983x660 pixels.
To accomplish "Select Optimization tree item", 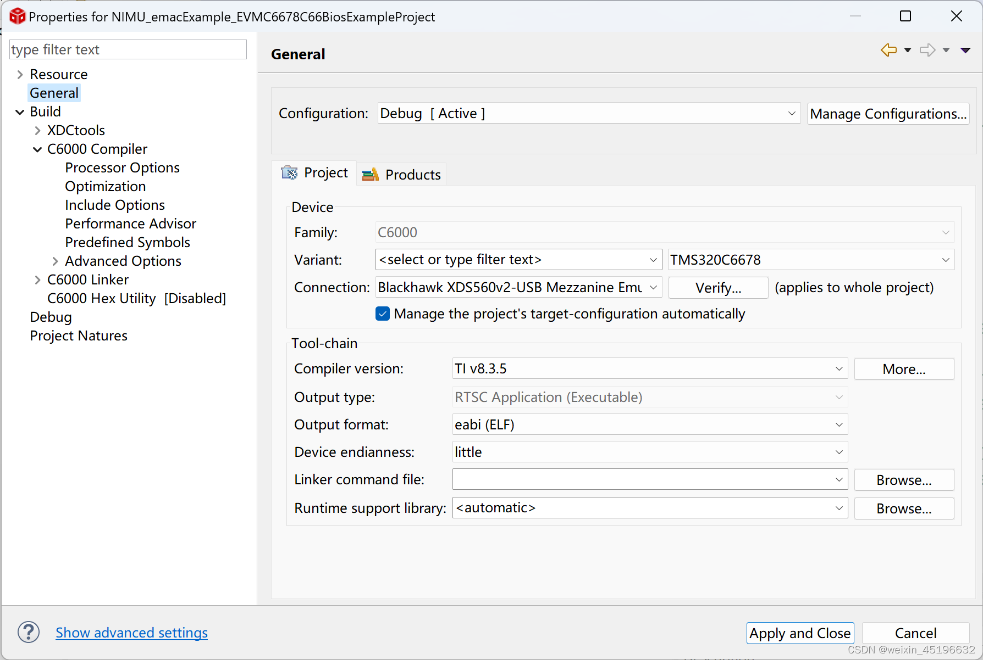I will tap(105, 186).
